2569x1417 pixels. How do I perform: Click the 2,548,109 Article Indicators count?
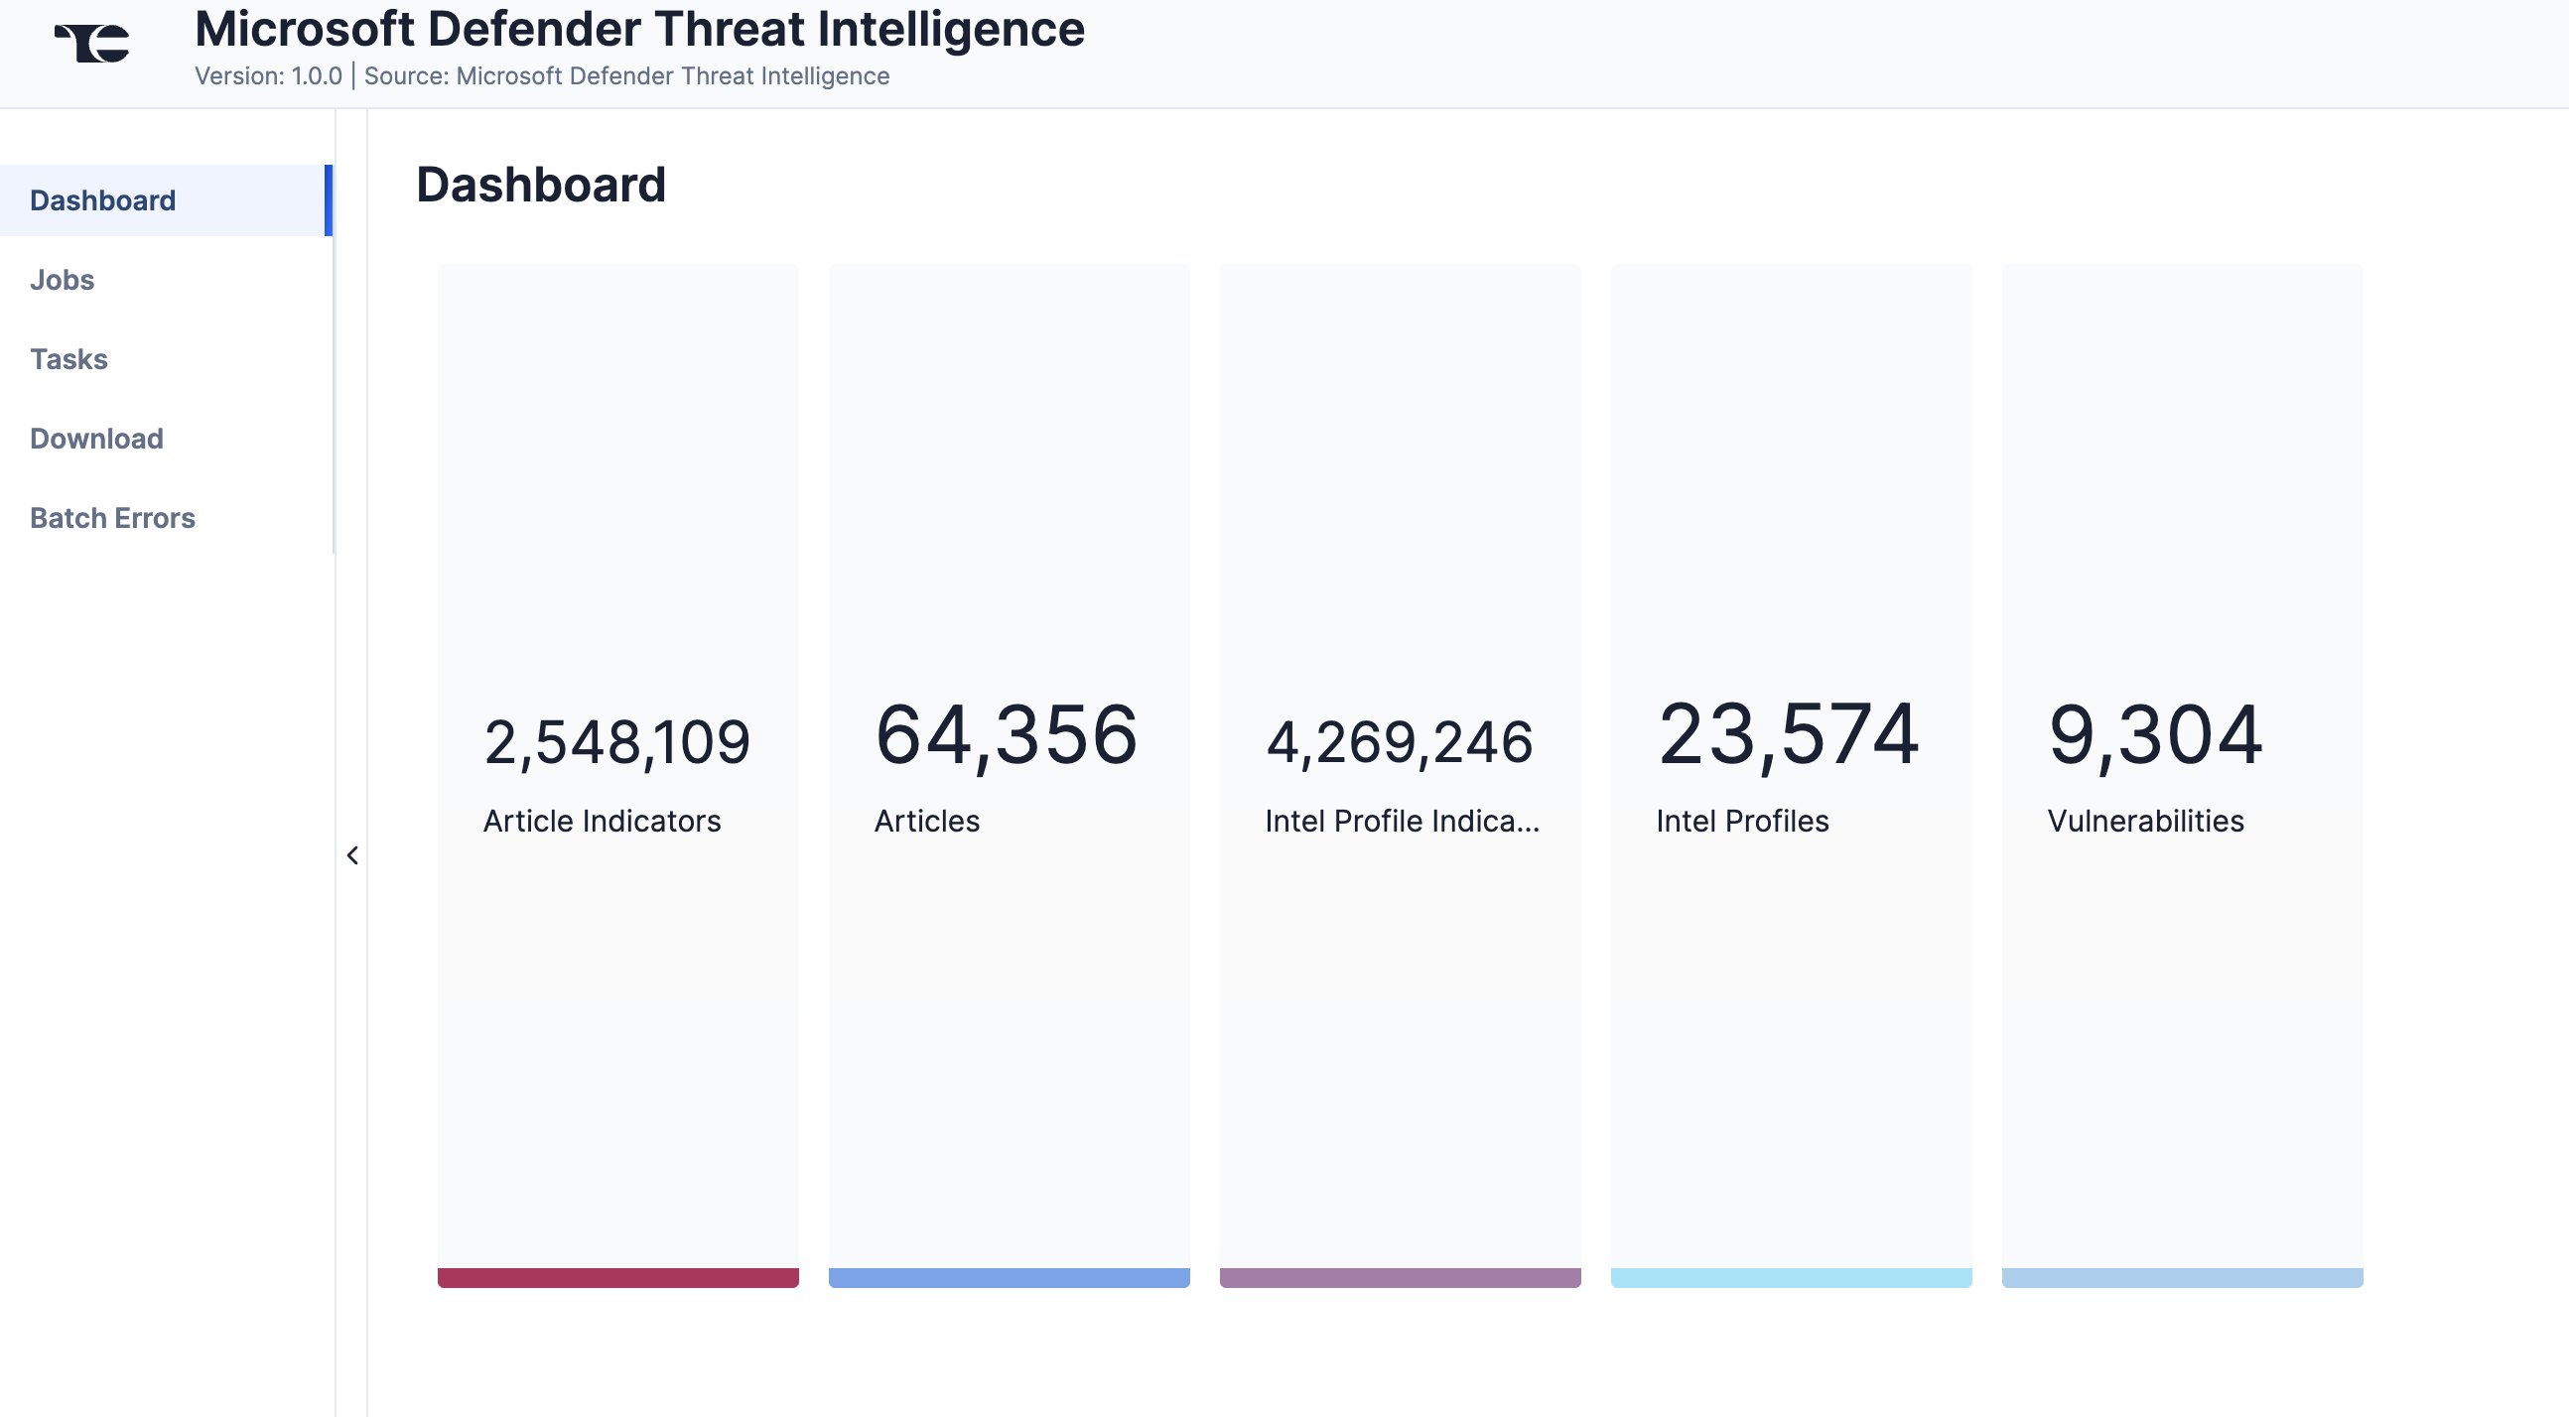(617, 738)
